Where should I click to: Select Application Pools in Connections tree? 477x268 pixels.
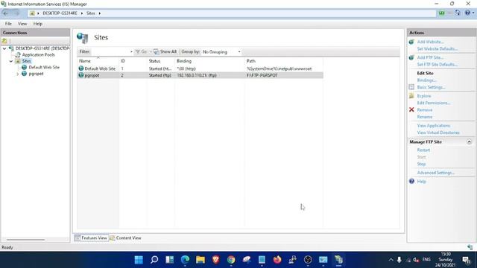pyautogui.click(x=38, y=54)
